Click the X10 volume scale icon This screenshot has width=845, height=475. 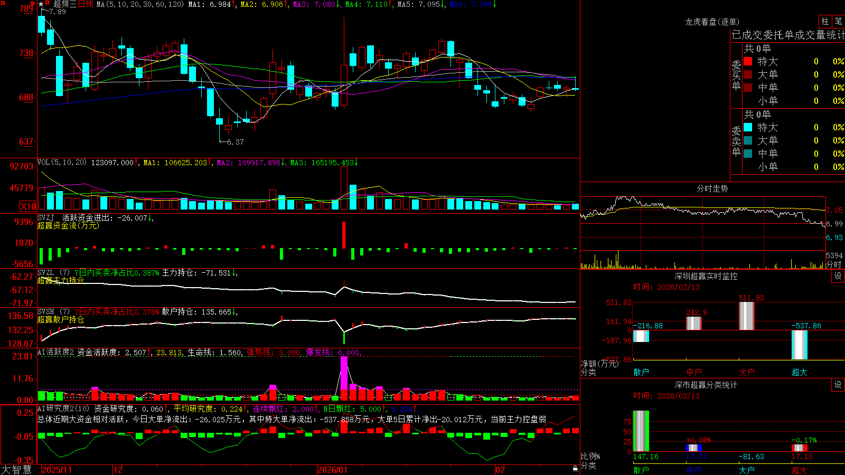point(28,206)
